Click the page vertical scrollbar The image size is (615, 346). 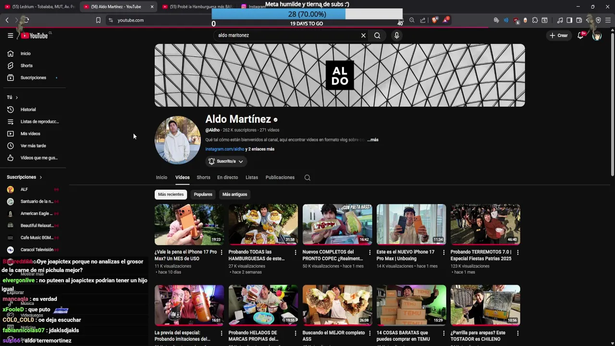tap(612, 103)
